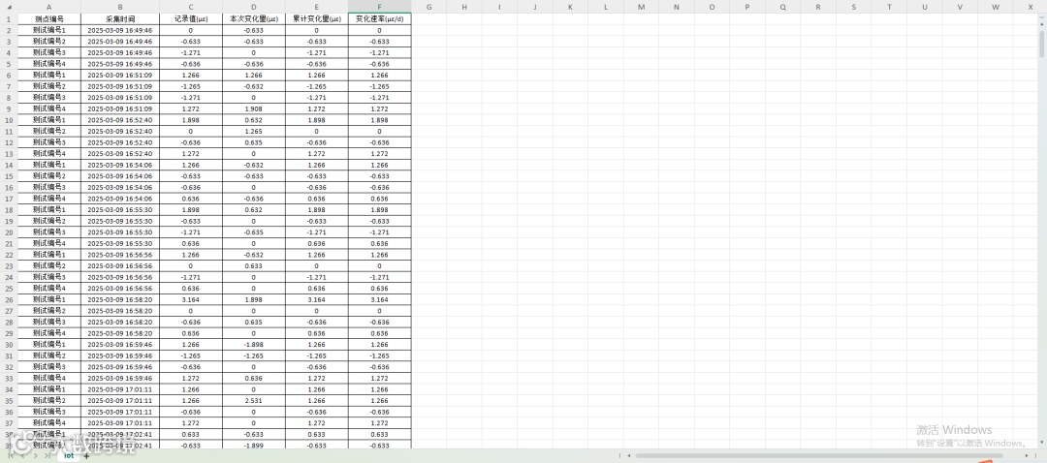The width and height of the screenshot is (1047, 463).
Task: Click the 测试编号1 cell in row 2
Action: [x=48, y=30]
